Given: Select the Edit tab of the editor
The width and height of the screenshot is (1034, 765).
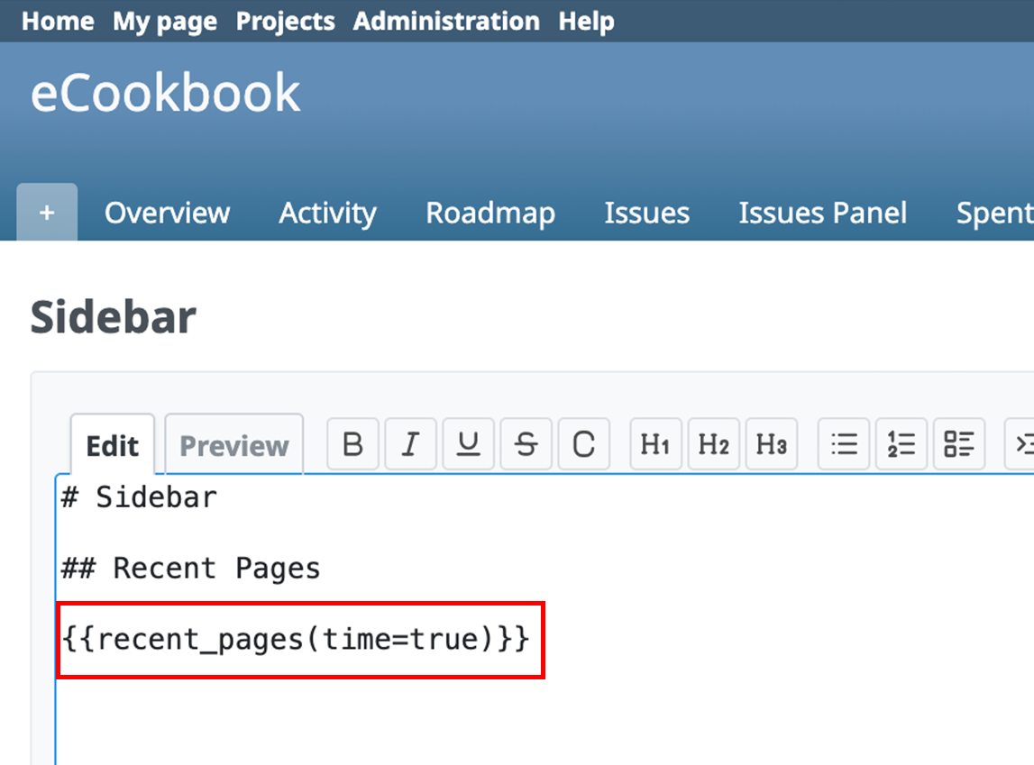Looking at the screenshot, I should (113, 446).
